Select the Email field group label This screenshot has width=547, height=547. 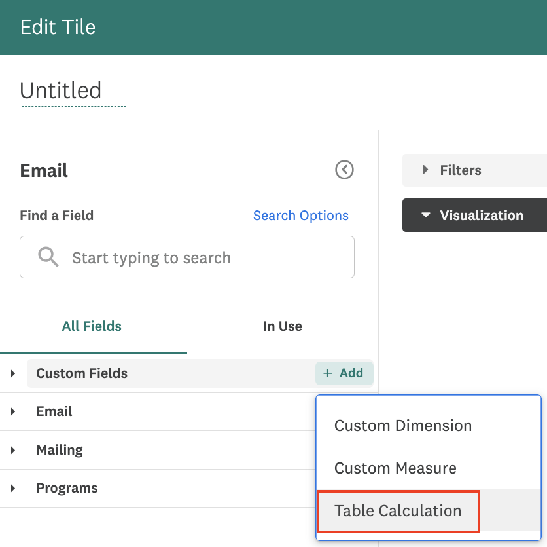pyautogui.click(x=54, y=411)
